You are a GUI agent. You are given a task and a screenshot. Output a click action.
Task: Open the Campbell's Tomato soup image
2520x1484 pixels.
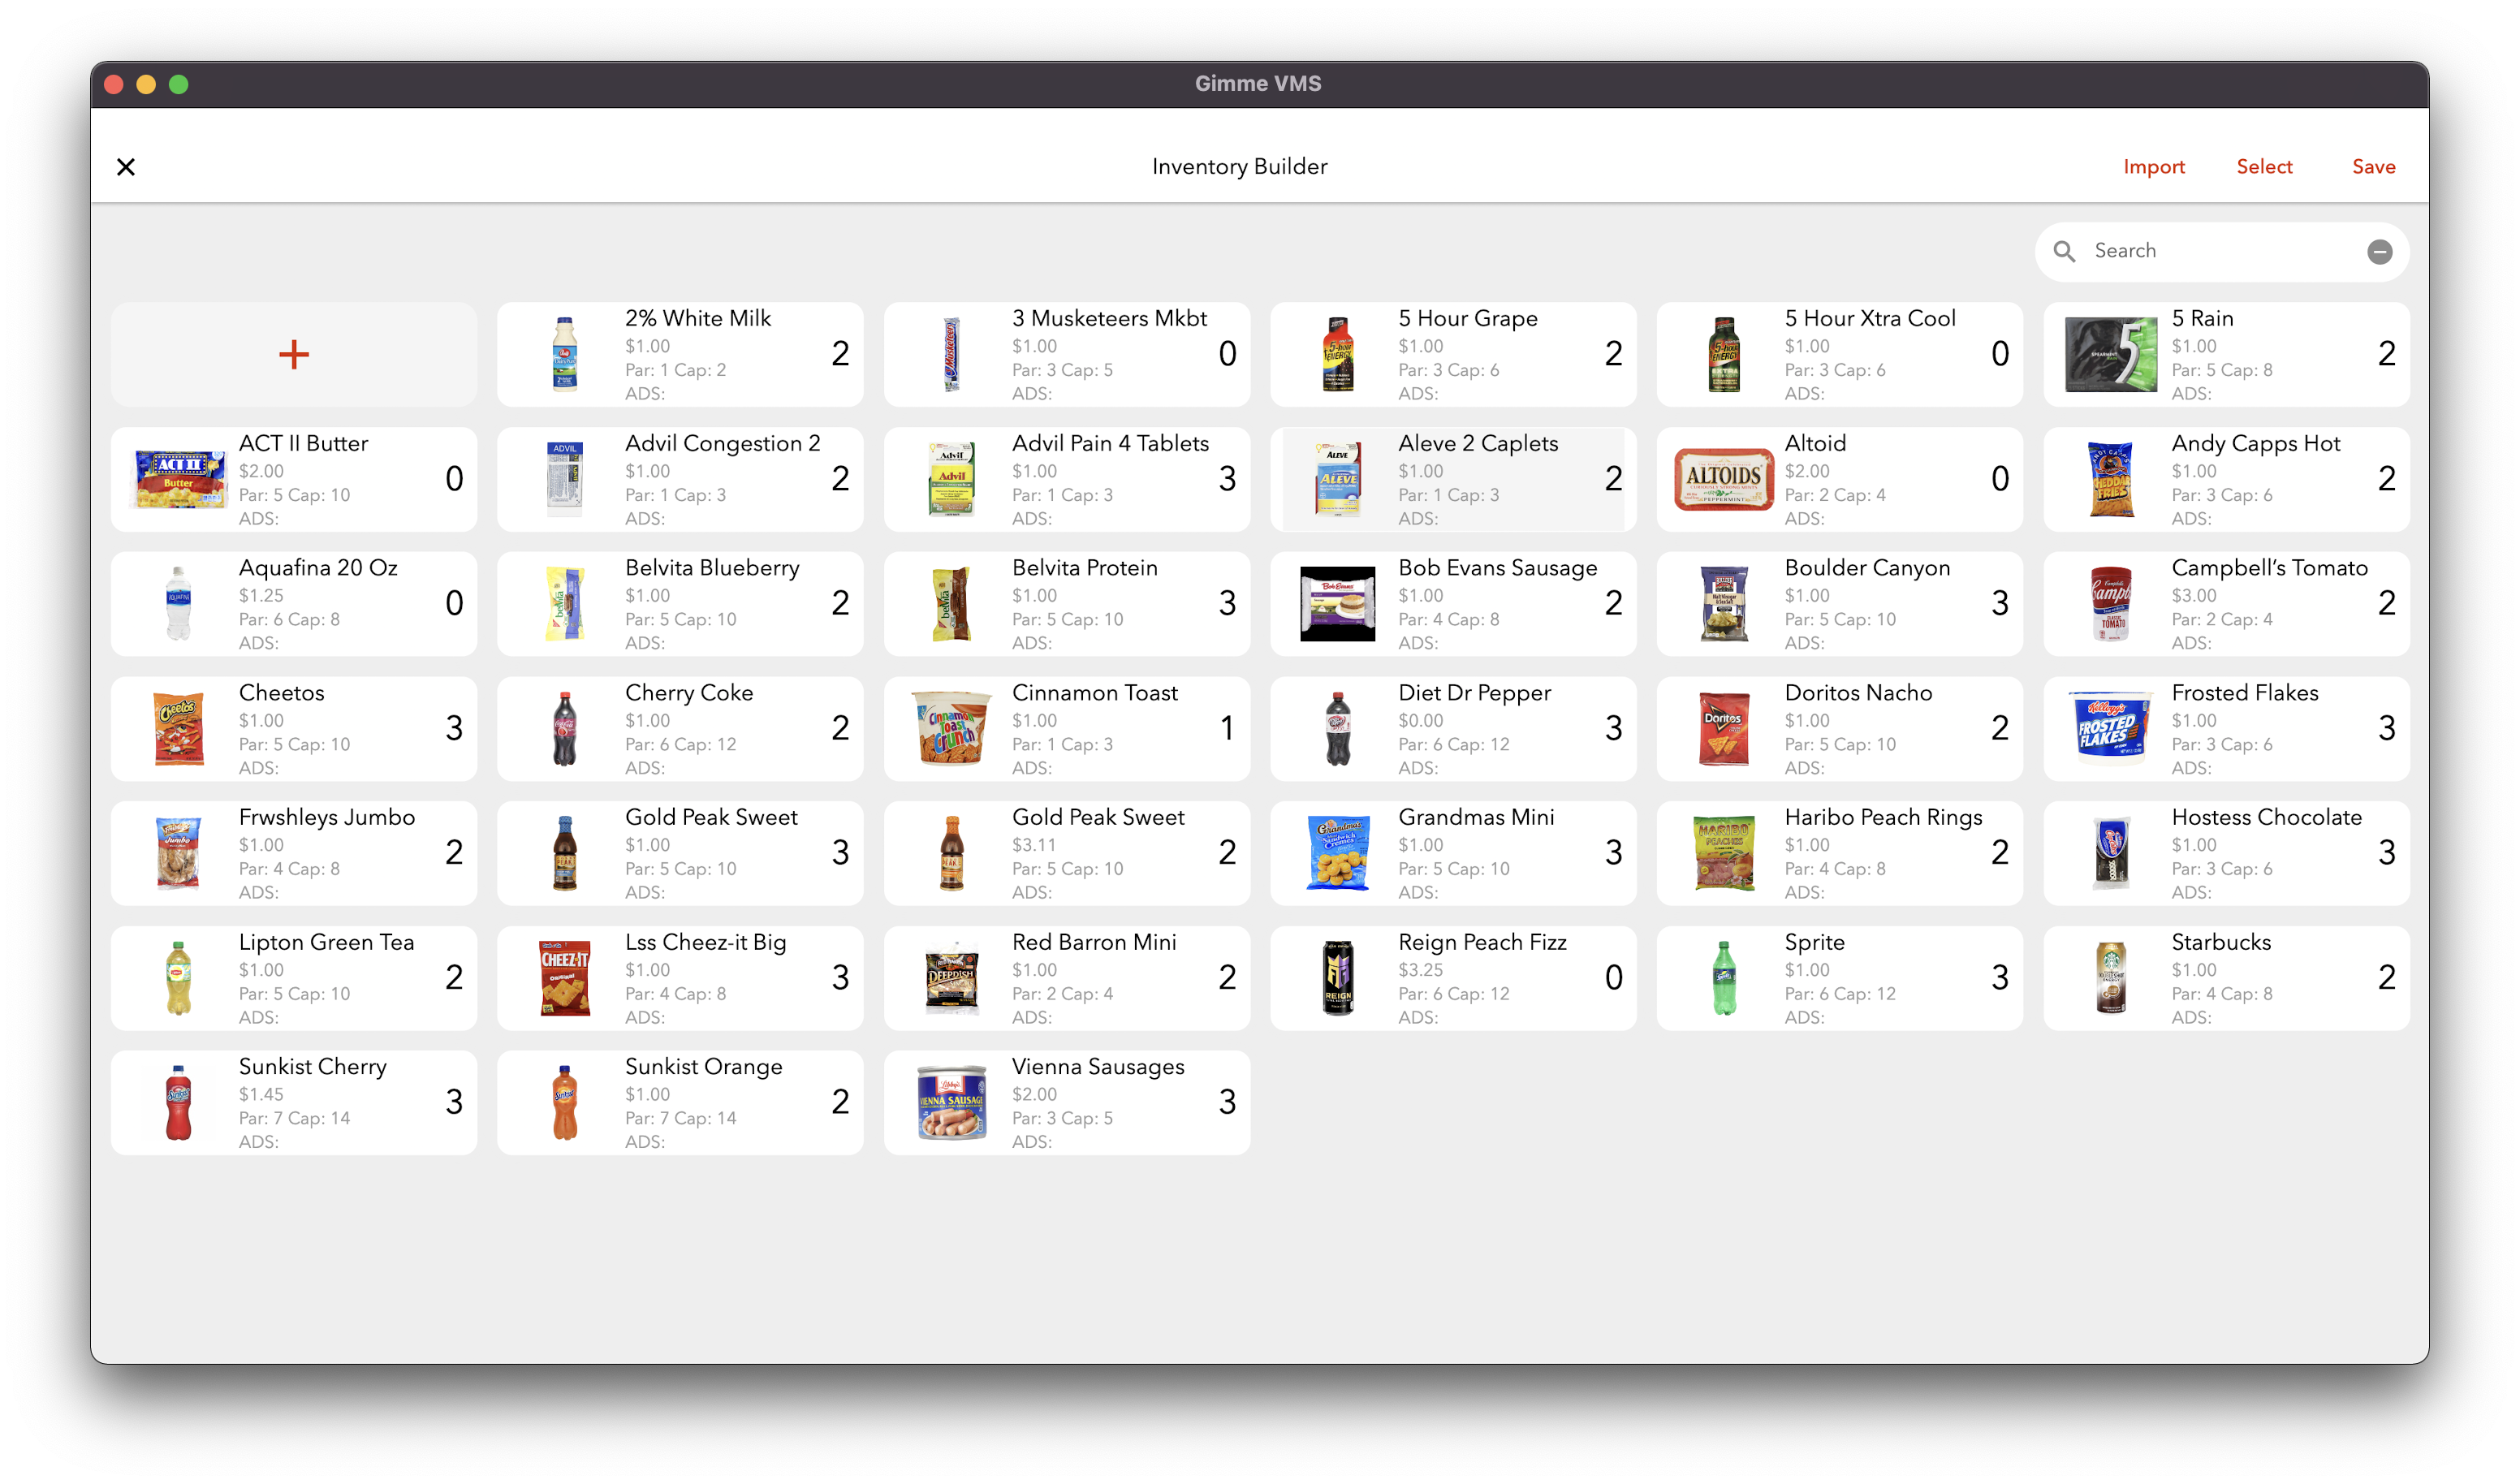tap(2111, 603)
